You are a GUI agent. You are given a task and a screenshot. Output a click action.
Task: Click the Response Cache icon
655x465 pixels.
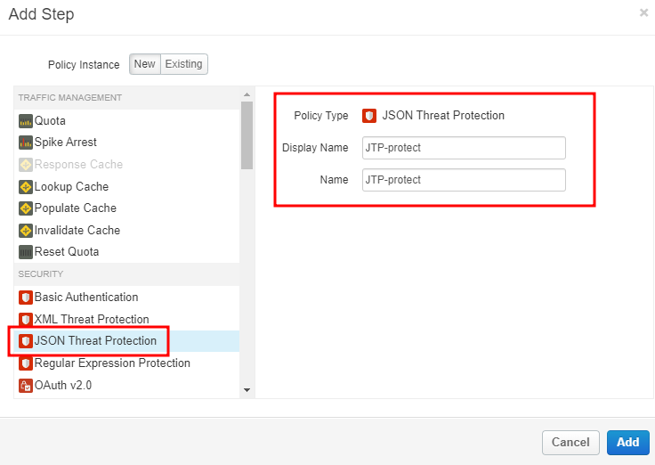26,165
